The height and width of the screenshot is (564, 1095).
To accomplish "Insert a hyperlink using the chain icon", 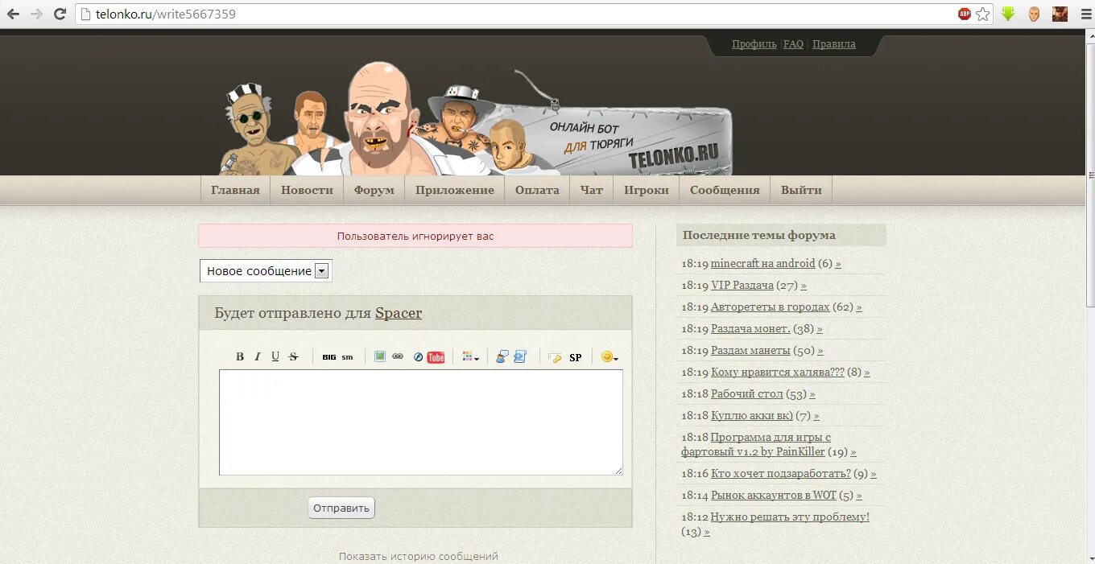I will point(397,356).
